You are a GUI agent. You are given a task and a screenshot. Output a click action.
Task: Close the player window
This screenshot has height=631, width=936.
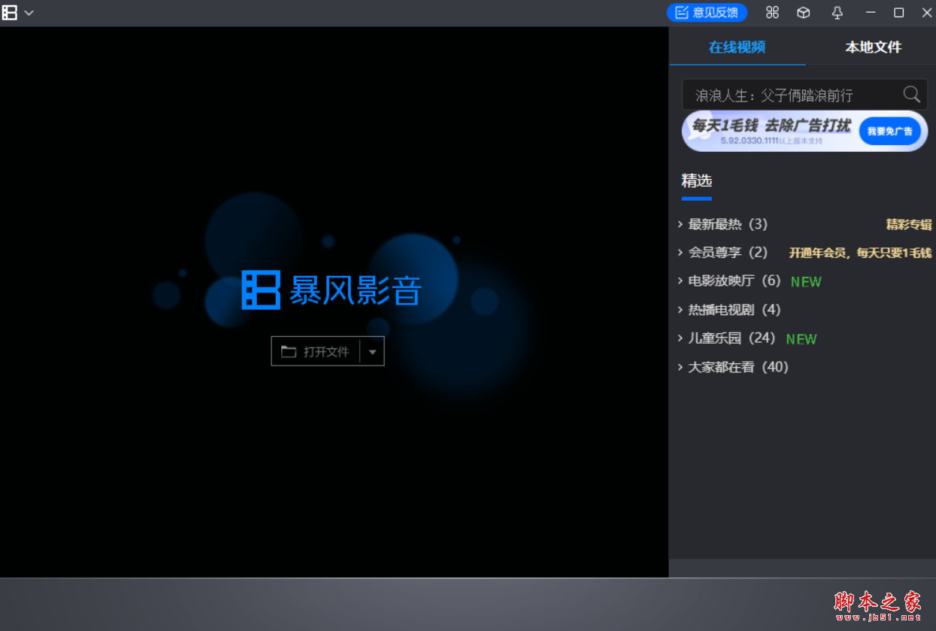coord(926,12)
